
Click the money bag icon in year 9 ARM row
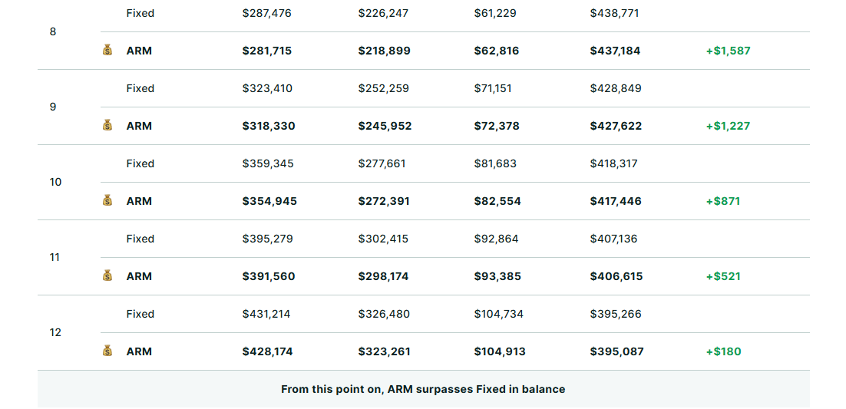pos(107,125)
